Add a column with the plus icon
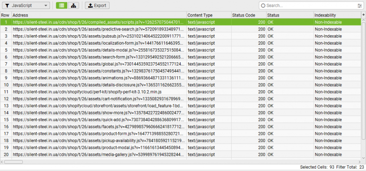 tap(364, 15)
